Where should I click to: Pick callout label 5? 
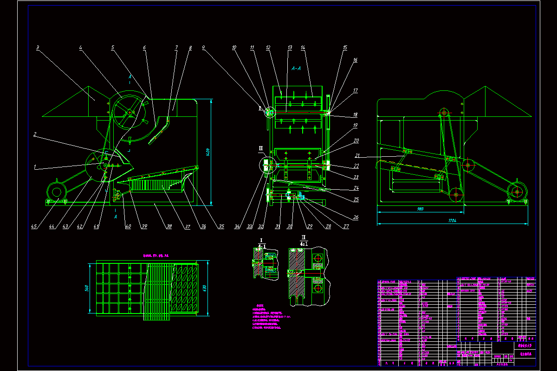coord(112,47)
